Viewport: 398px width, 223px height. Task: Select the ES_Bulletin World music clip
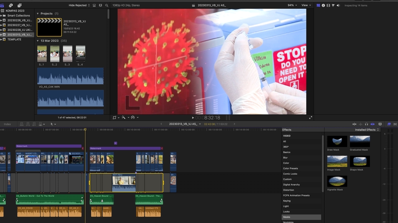[x=50, y=199]
